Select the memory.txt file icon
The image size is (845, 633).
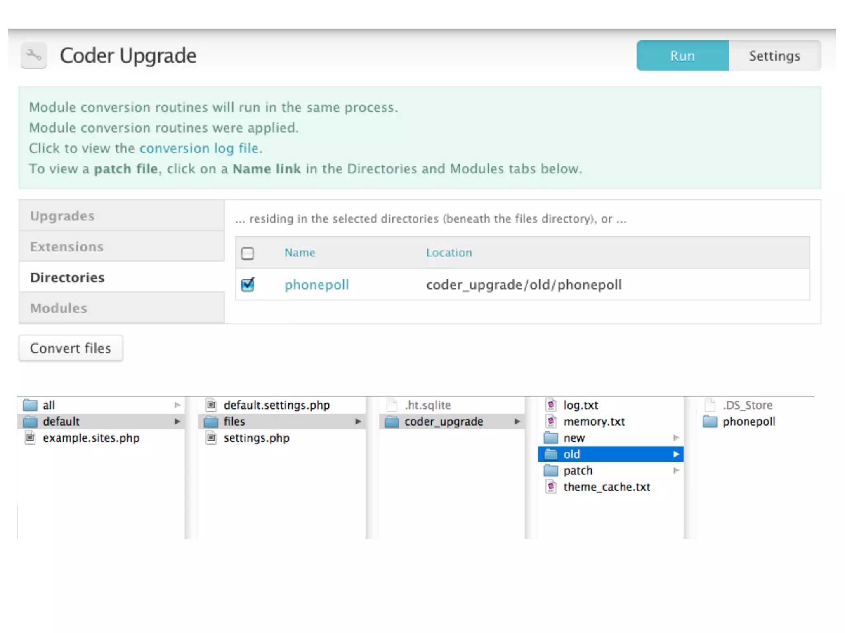tap(551, 422)
